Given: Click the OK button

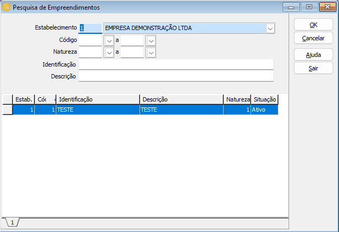Looking at the screenshot, I should pos(313,25).
